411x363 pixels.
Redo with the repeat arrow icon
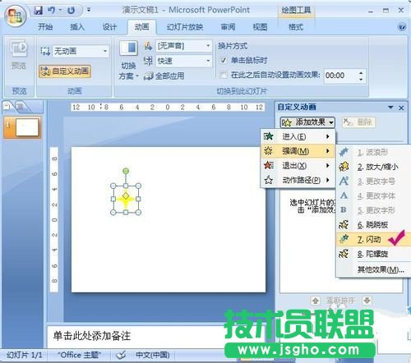(x=71, y=11)
